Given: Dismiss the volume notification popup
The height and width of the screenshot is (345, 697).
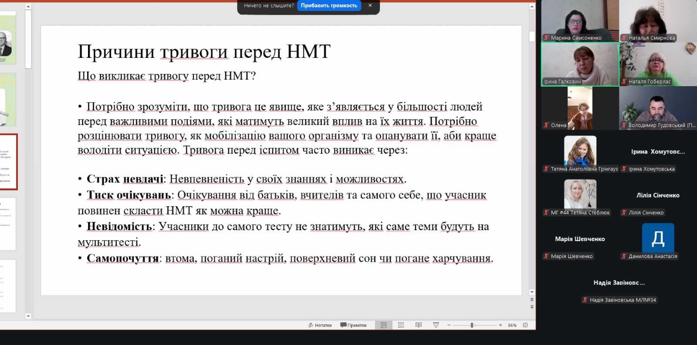Looking at the screenshot, I should click(370, 6).
